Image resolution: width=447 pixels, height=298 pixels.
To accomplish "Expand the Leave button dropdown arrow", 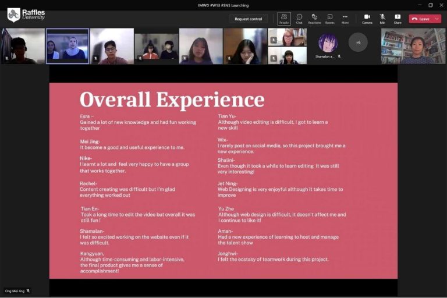I will pyautogui.click(x=437, y=19).
